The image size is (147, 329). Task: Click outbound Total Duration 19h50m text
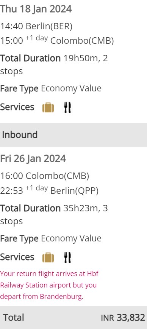pyautogui.click(x=54, y=65)
